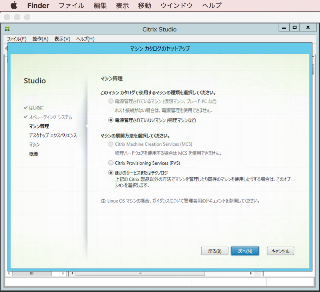Click the マシン管理 heading text

coord(112,78)
